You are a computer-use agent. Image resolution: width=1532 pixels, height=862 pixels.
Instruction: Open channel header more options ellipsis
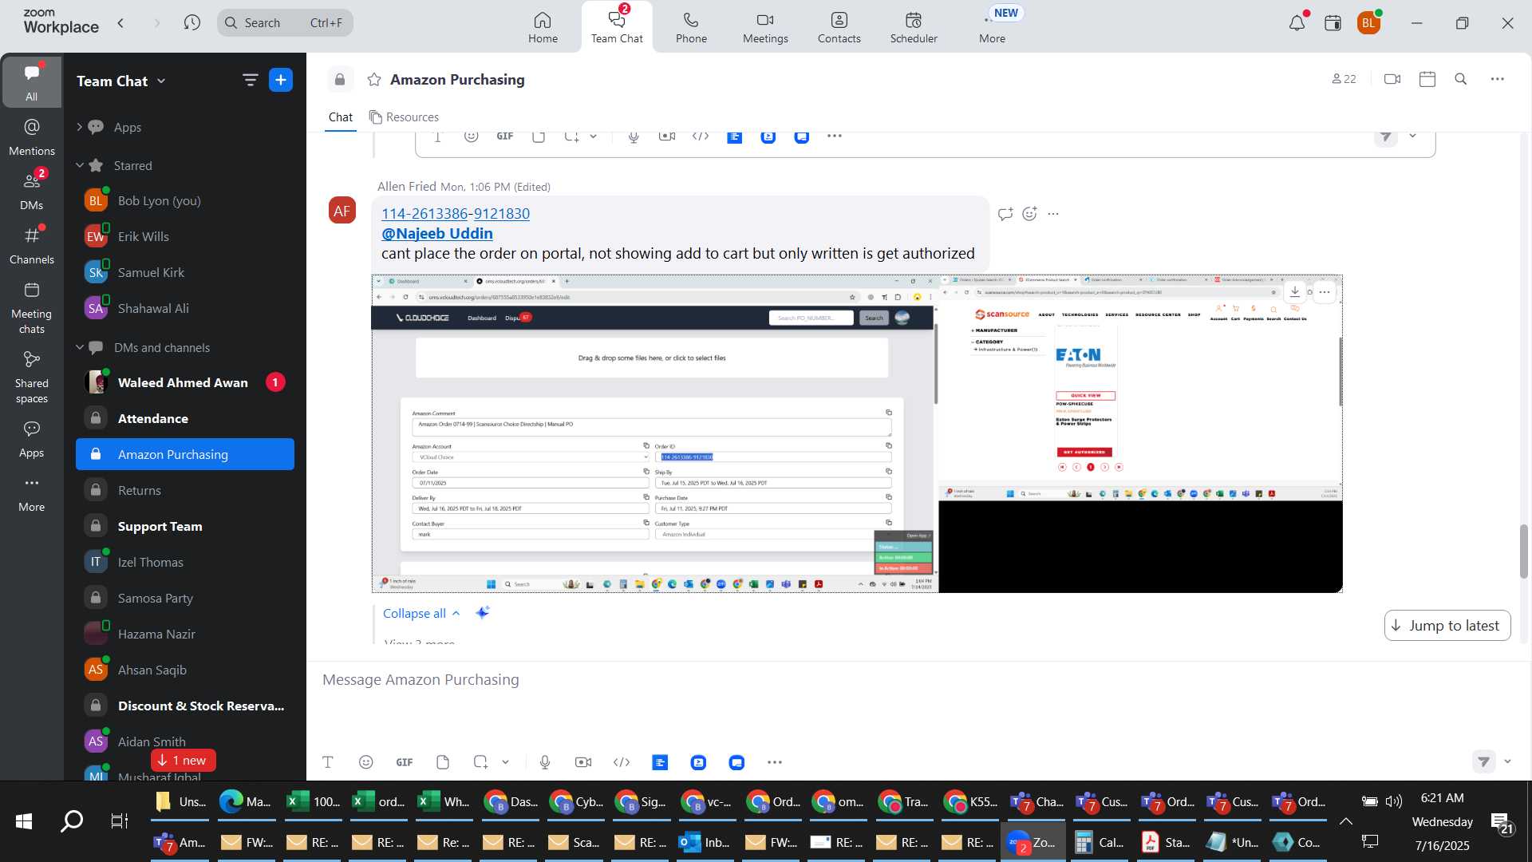click(x=1498, y=79)
